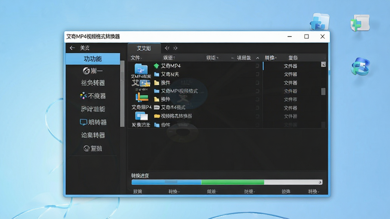Click the yellow folder icon beside 视频格式转换器
Viewport: 390px width, 219px height.
pyautogui.click(x=157, y=116)
